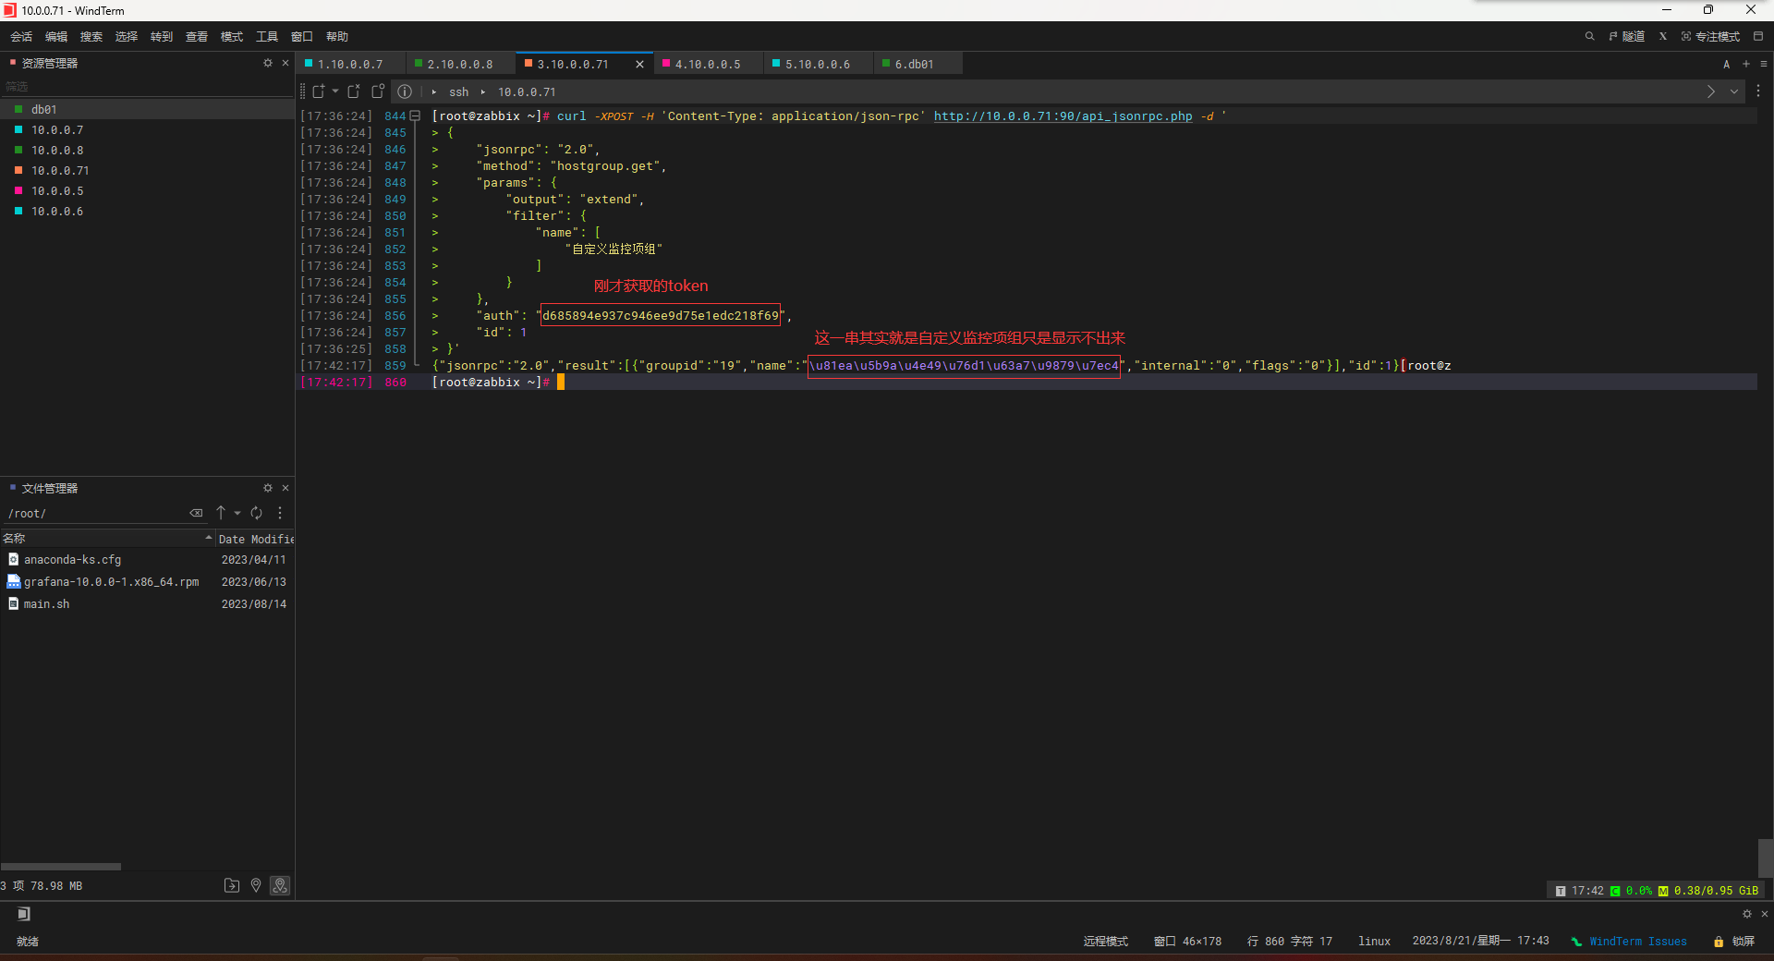This screenshot has height=961, width=1774.
Task: Click the new session icon in the terminal toolbar
Action: coord(319,91)
